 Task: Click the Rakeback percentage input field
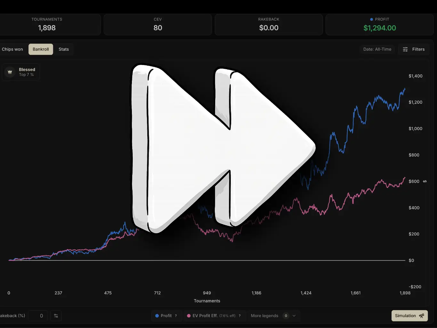coord(38,316)
